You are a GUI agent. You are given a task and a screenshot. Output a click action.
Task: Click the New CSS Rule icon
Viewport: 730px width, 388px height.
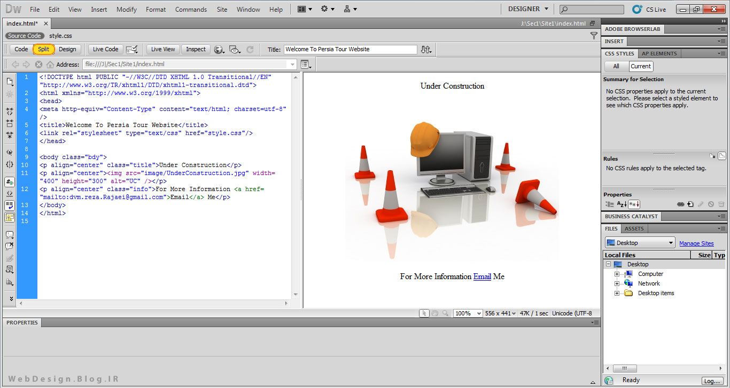pos(690,204)
